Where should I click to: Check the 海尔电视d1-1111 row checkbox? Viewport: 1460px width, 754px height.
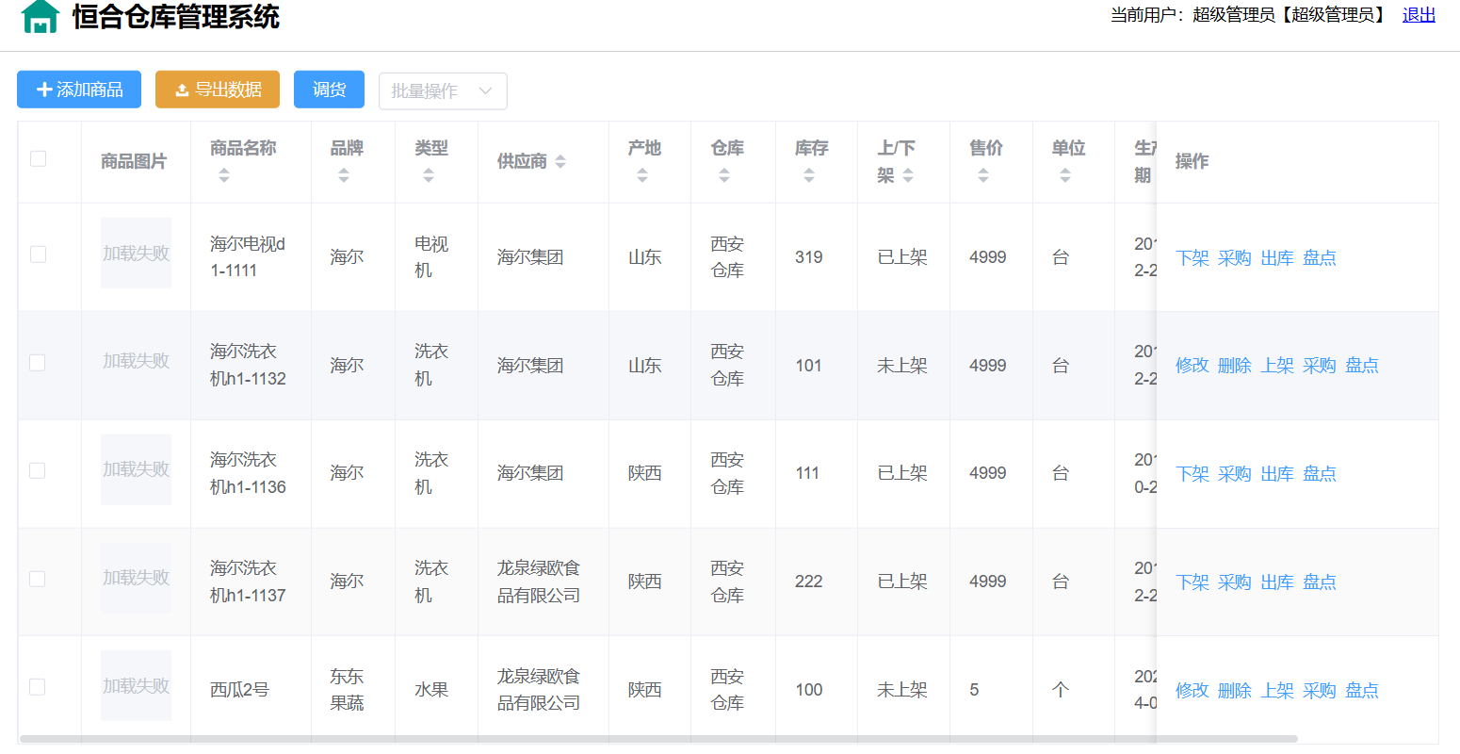[38, 254]
